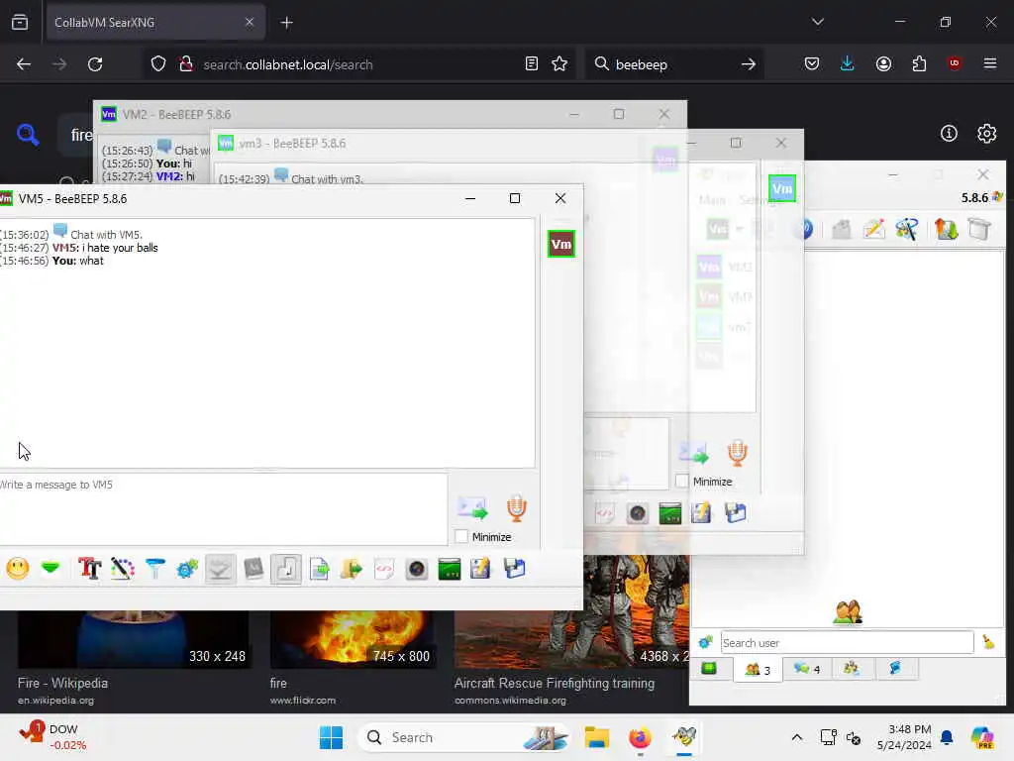Image resolution: width=1014 pixels, height=761 pixels.
Task: Click the code snippet icon in VM5 toolbar
Action: coord(384,569)
